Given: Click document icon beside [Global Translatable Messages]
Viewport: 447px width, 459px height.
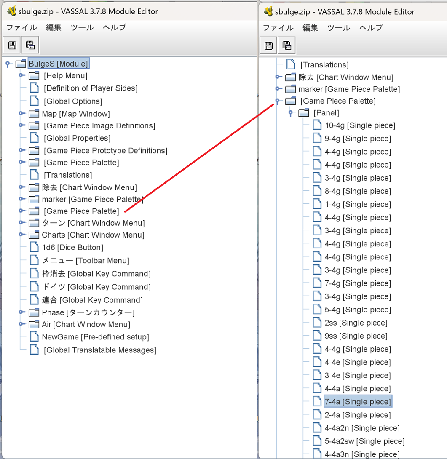Looking at the screenshot, I should tap(34, 350).
